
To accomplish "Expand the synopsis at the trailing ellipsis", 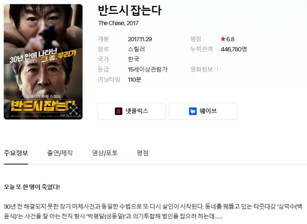I will click(219, 217).
